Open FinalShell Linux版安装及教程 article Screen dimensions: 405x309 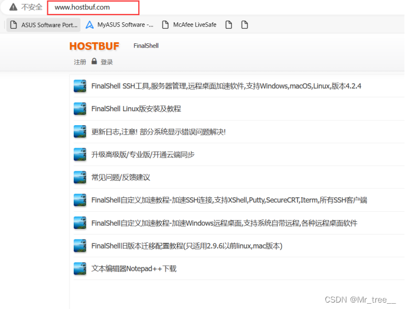pyautogui.click(x=136, y=109)
